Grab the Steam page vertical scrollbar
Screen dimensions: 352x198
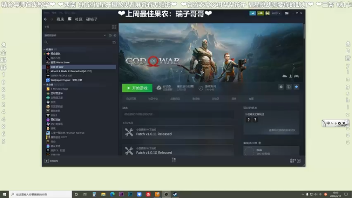pyautogui.click(x=304, y=31)
